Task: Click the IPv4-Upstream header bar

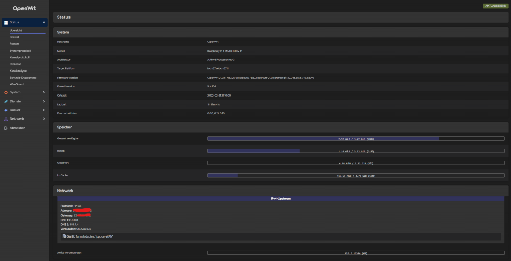Action: [281, 199]
